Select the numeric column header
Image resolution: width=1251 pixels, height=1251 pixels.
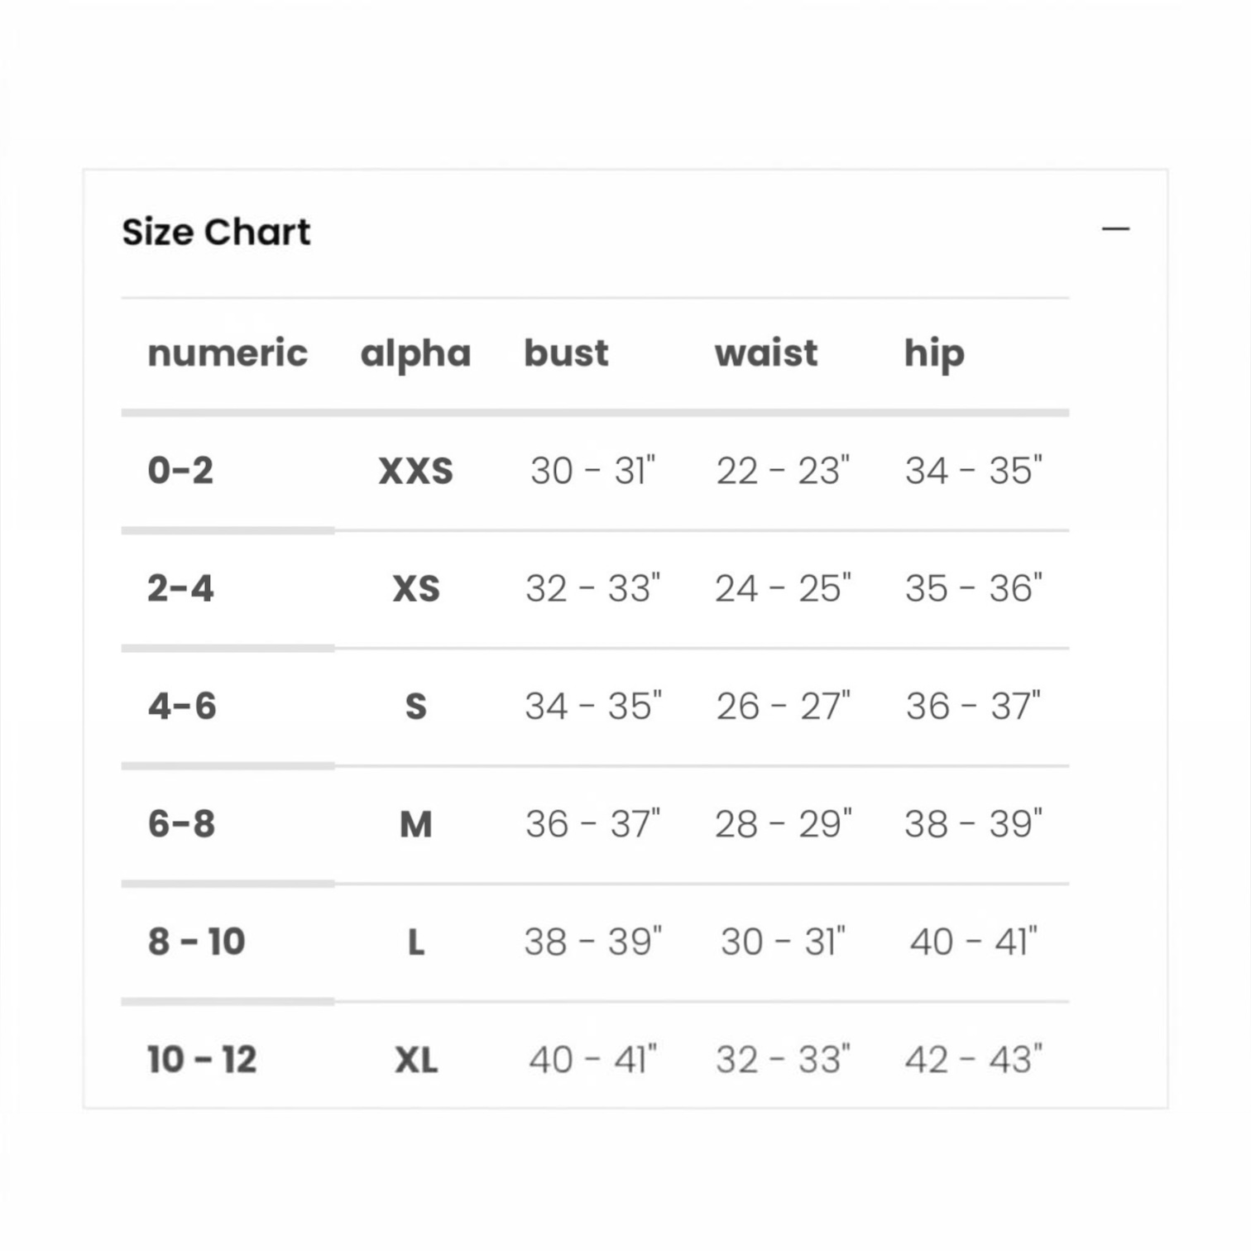pos(228,352)
